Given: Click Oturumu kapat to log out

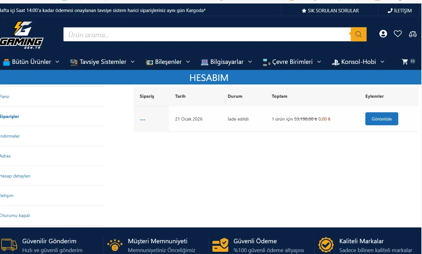Looking at the screenshot, I should tap(15, 215).
